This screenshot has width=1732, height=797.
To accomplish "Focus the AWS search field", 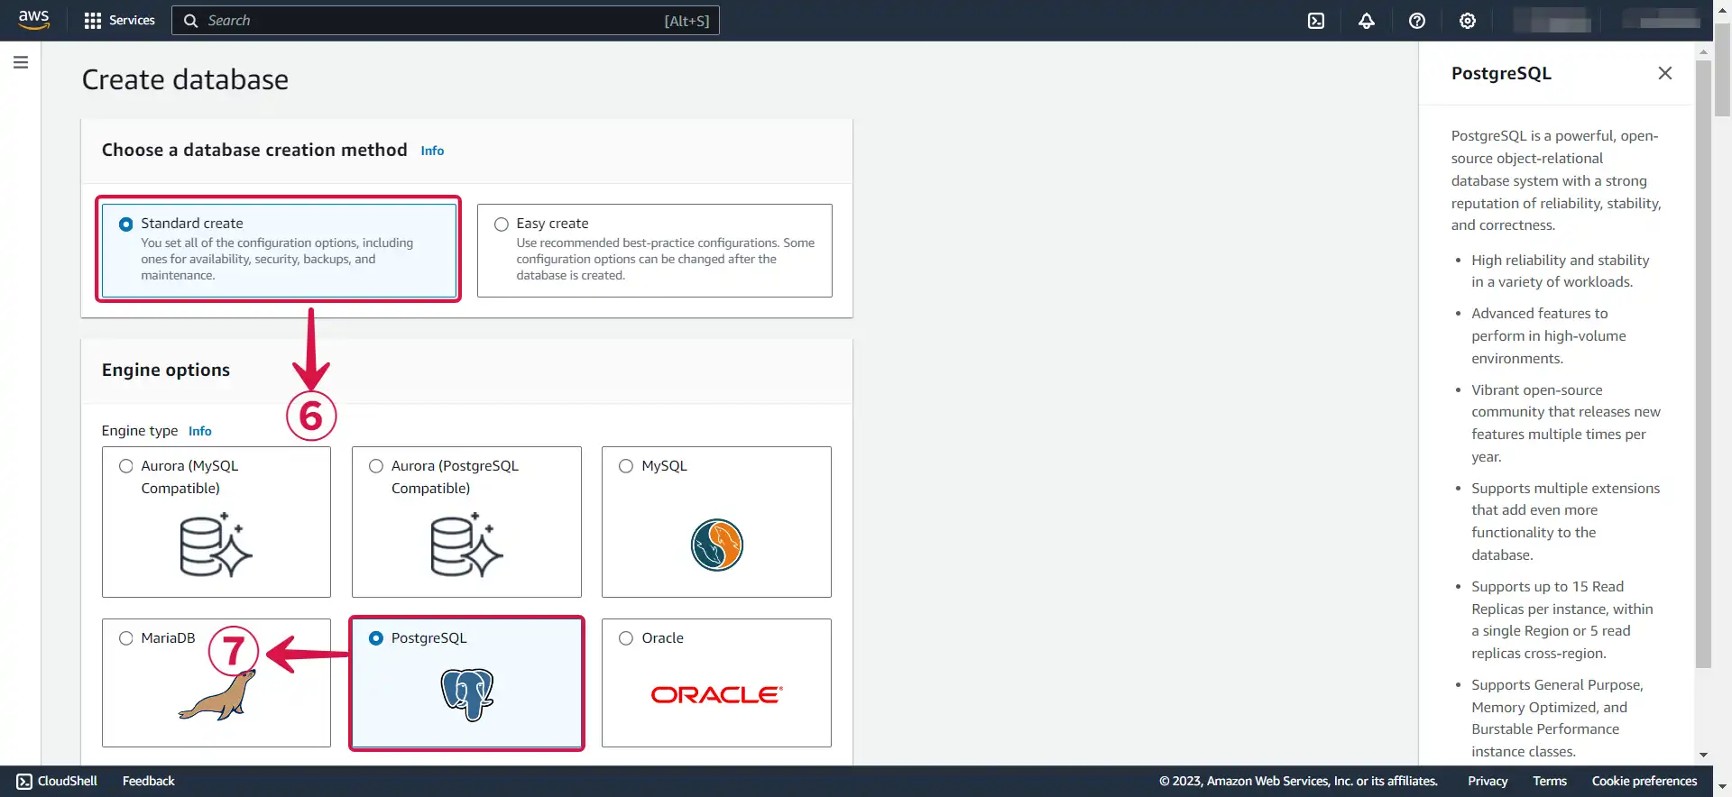I will pyautogui.click(x=446, y=21).
